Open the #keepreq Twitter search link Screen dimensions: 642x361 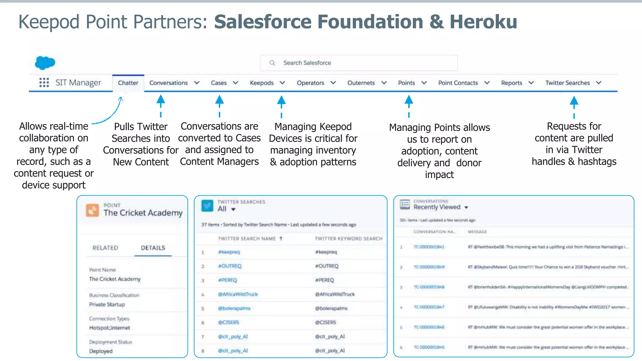coord(229,252)
